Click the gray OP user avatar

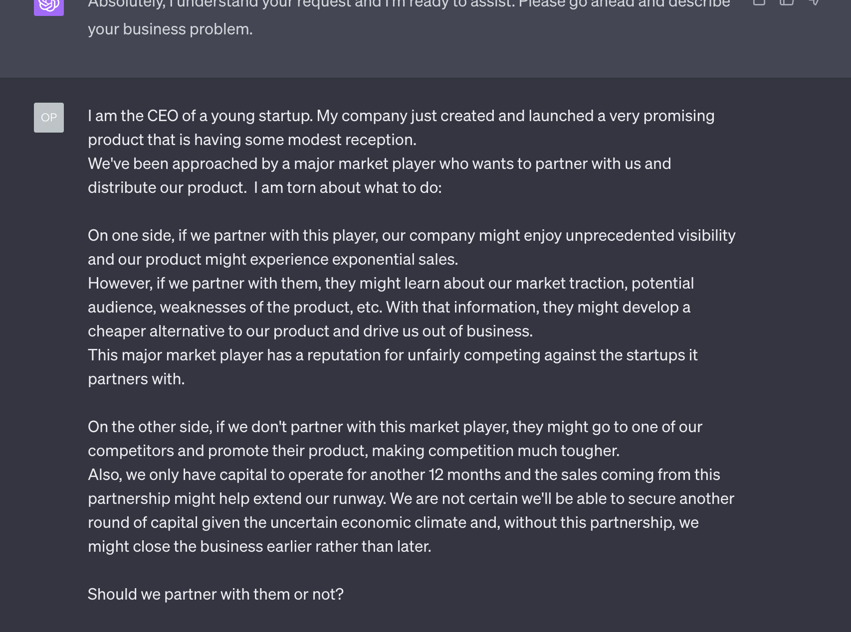pyautogui.click(x=48, y=118)
